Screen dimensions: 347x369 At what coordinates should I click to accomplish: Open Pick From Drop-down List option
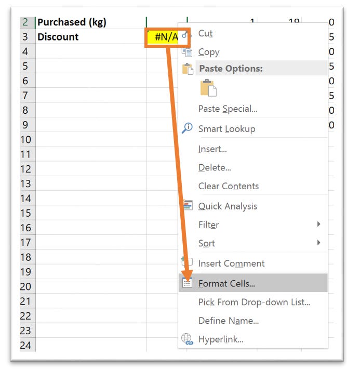[254, 302]
